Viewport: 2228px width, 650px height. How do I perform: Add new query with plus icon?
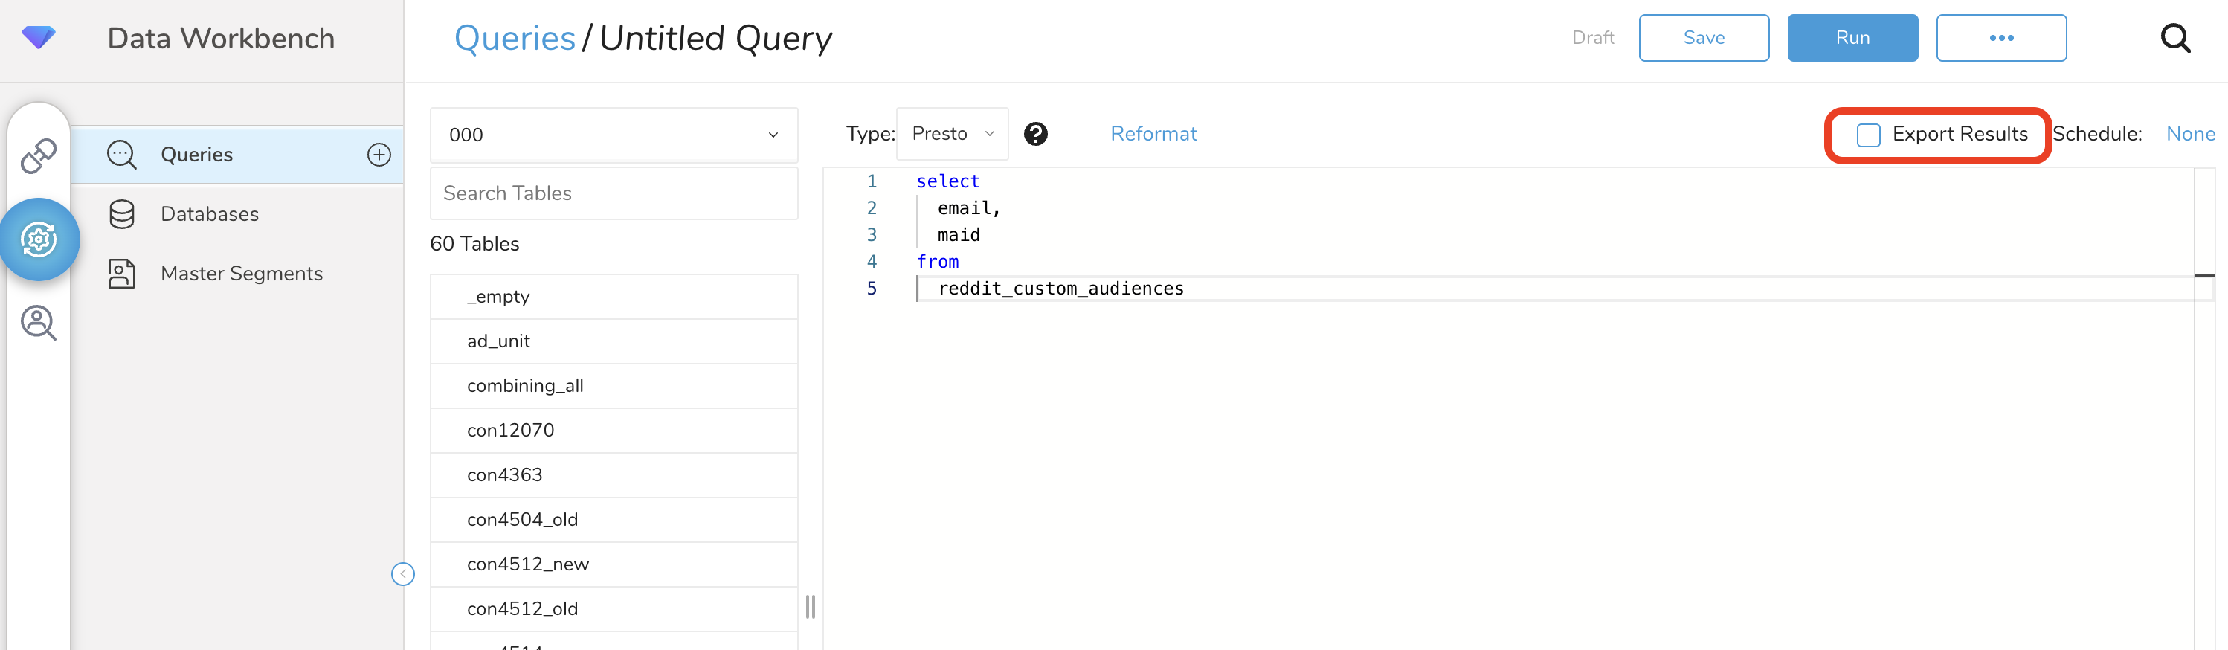pyautogui.click(x=379, y=155)
